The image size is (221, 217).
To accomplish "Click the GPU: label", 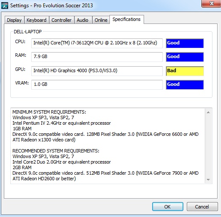I will tap(20, 69).
